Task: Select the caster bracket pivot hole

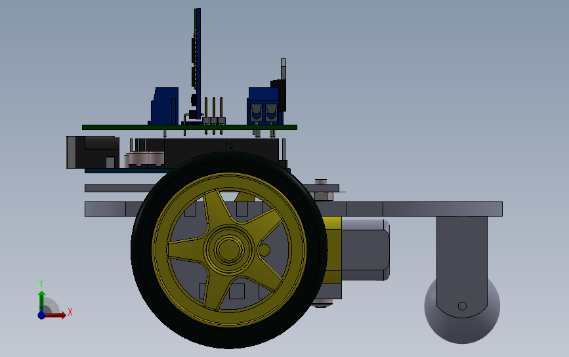Action: coord(462,306)
